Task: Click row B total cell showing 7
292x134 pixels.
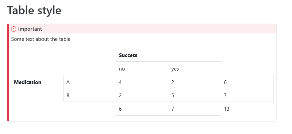Action: (x=247, y=95)
